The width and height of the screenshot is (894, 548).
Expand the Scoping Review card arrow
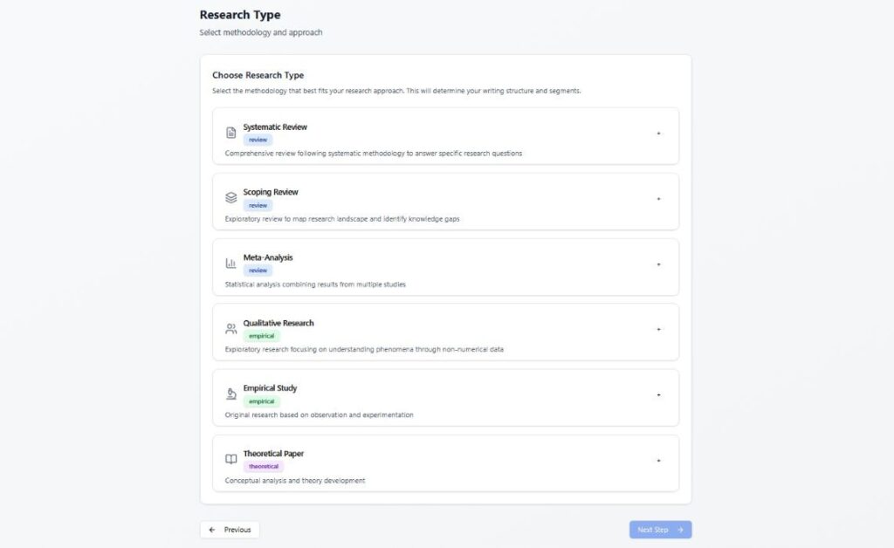pyautogui.click(x=658, y=199)
